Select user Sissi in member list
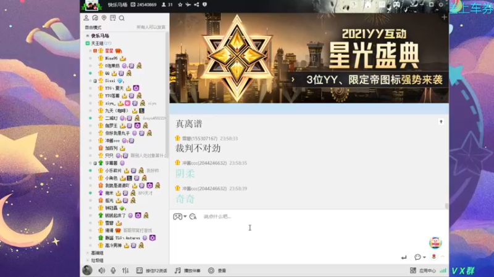 click(110, 81)
